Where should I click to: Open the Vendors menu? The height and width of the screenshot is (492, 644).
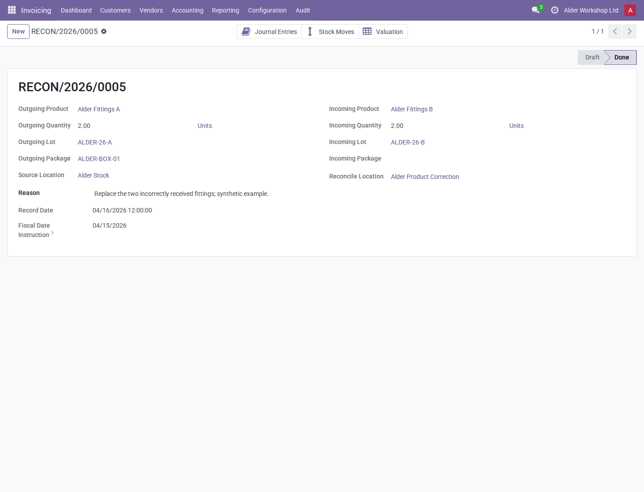(151, 10)
